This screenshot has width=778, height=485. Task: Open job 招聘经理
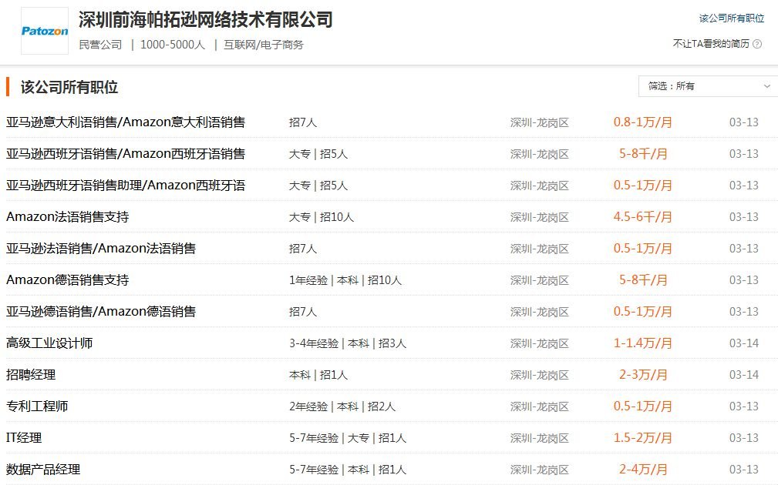[31, 374]
